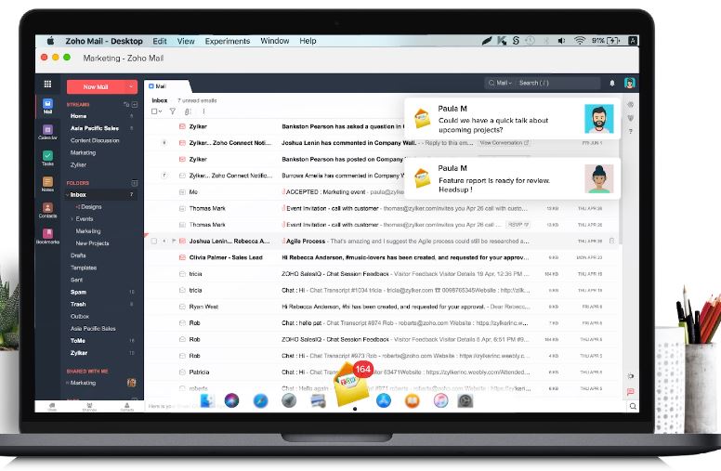Open the Contacts app in sidebar
This screenshot has height=471, width=721.
47,210
